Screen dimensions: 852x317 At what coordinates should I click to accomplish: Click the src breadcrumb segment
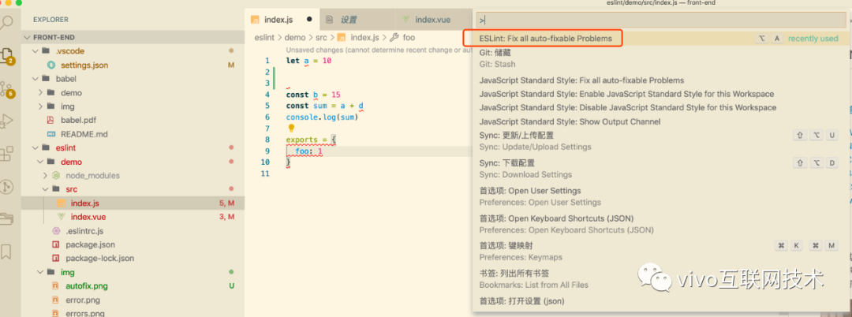point(320,37)
